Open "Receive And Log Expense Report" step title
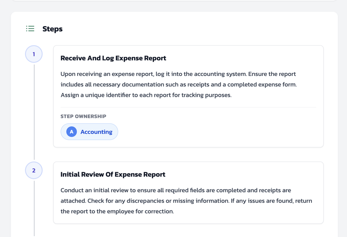Screen dimensions: 347x237 (x=113, y=58)
